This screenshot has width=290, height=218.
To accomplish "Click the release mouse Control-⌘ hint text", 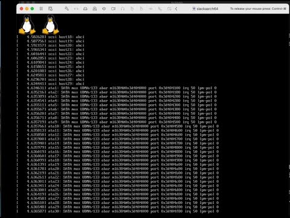I will coord(258,8).
